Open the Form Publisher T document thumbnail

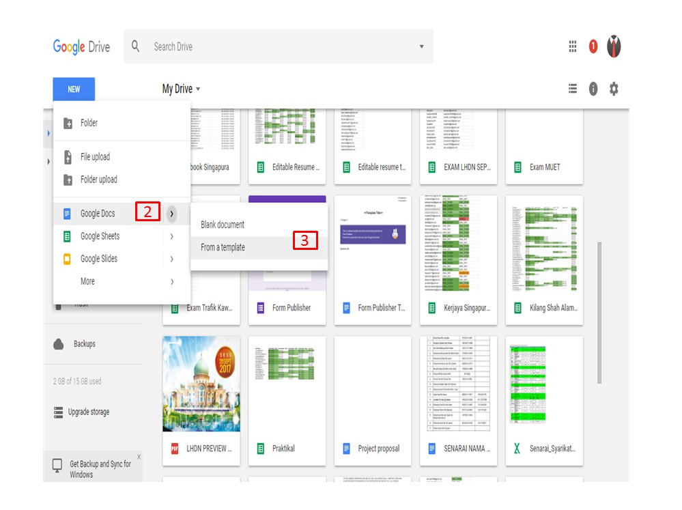pos(373,243)
